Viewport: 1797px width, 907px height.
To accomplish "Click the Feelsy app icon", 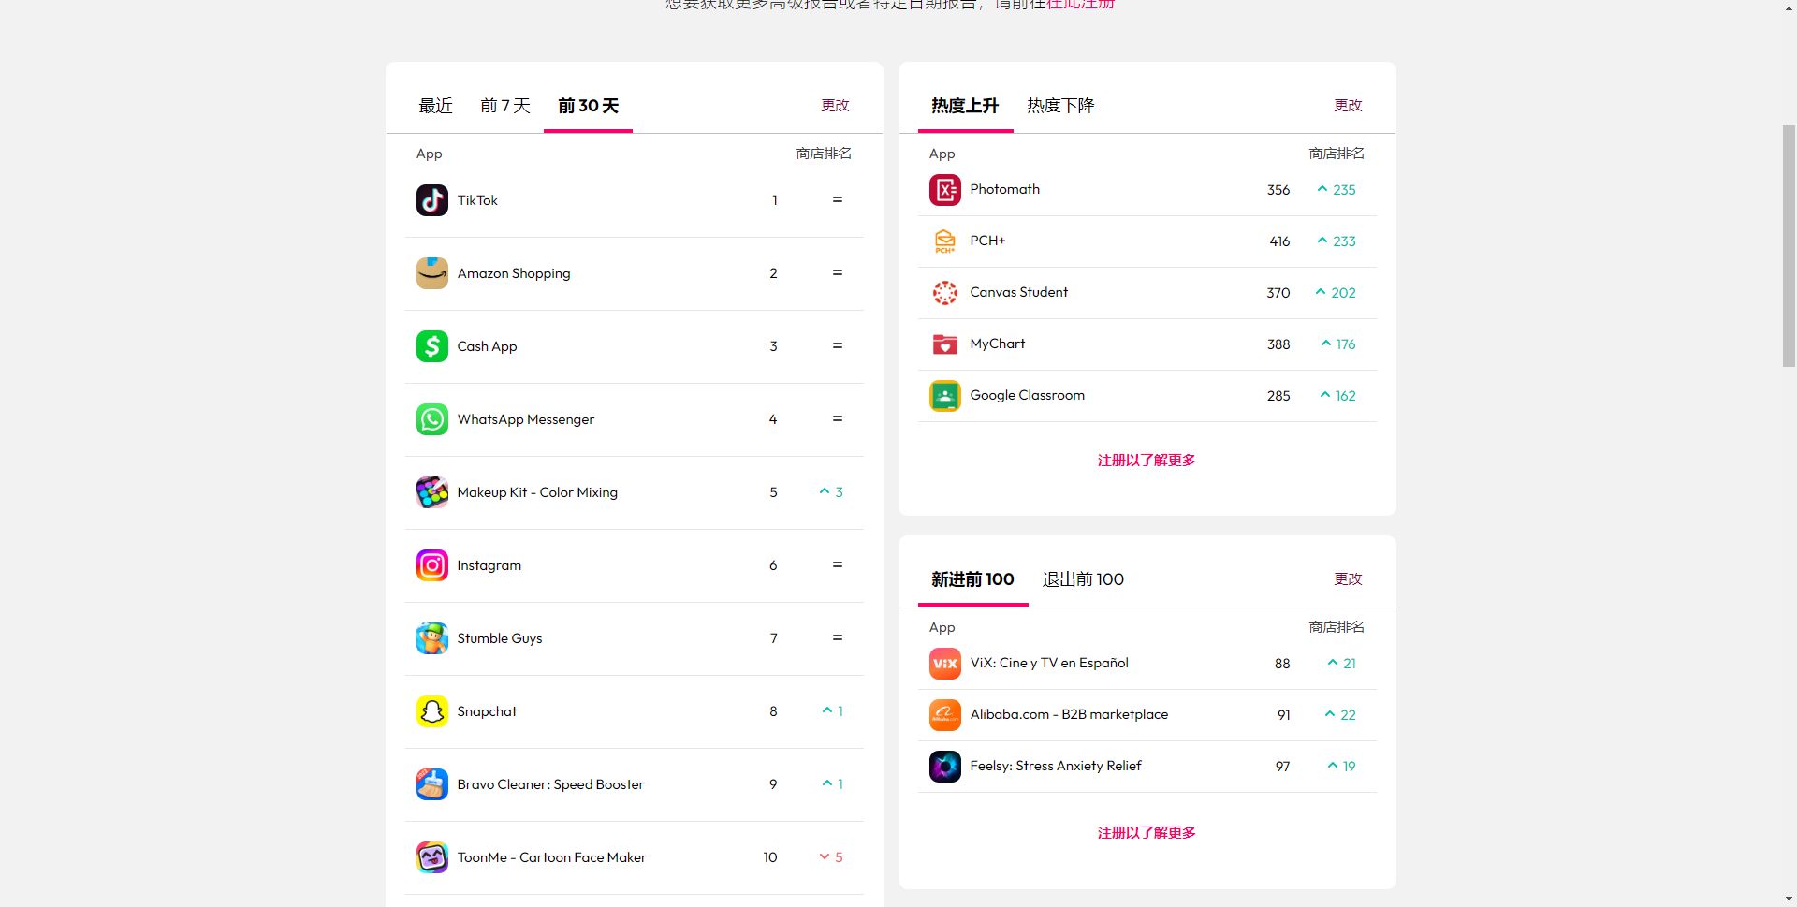I will pyautogui.click(x=944, y=767).
